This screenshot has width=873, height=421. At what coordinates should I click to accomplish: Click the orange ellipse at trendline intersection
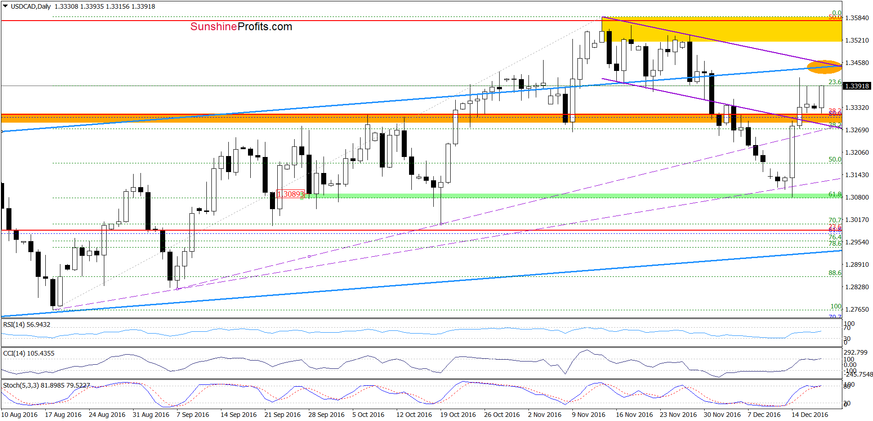[824, 67]
